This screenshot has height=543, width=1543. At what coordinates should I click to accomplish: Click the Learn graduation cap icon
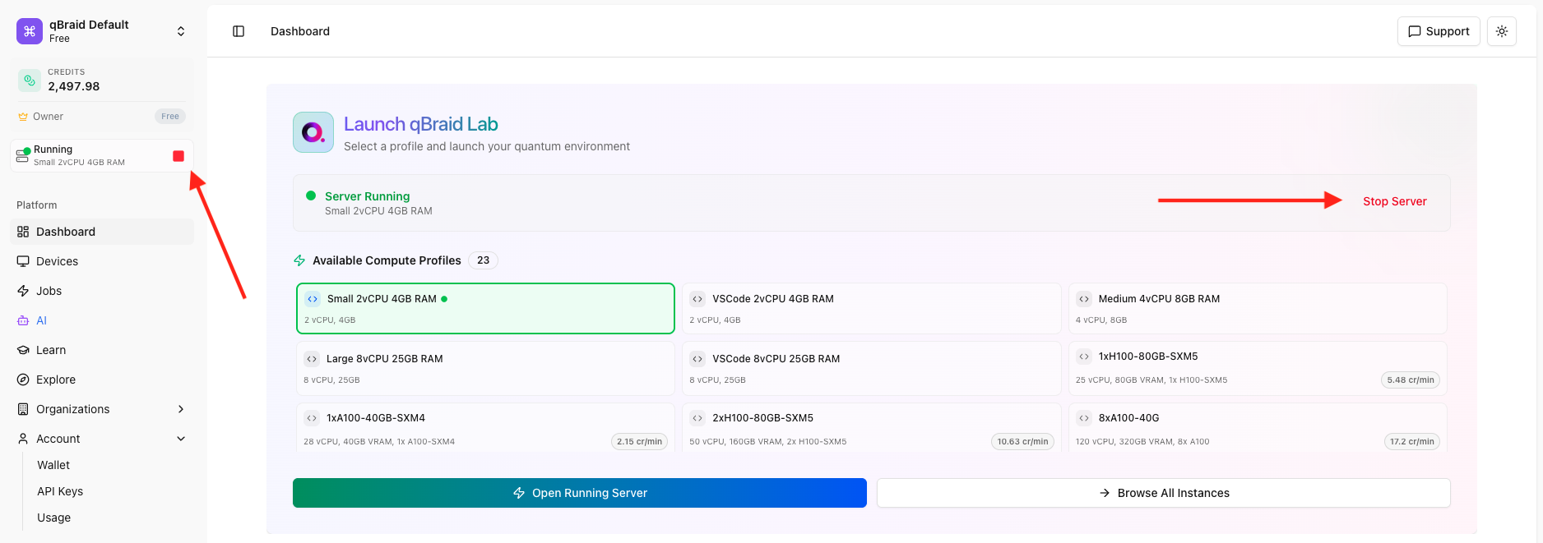[x=23, y=350]
